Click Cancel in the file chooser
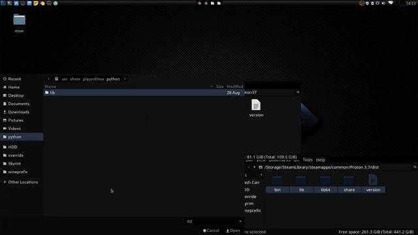This screenshot has width=418, height=235. coord(211,230)
